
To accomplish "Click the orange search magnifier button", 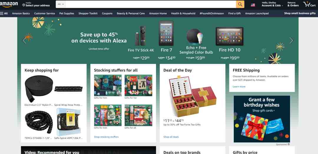I will [x=240, y=4].
